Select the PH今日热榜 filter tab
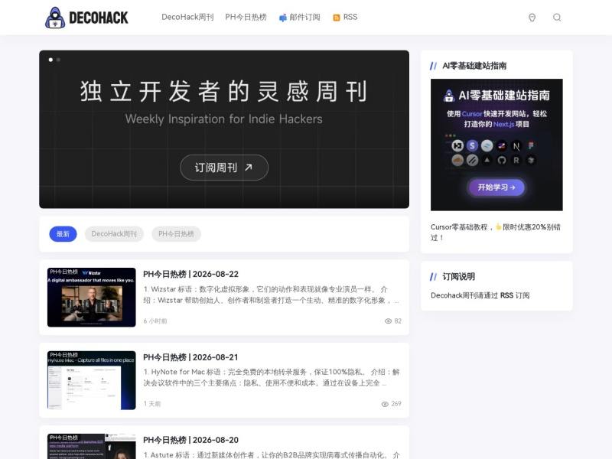 click(x=176, y=234)
